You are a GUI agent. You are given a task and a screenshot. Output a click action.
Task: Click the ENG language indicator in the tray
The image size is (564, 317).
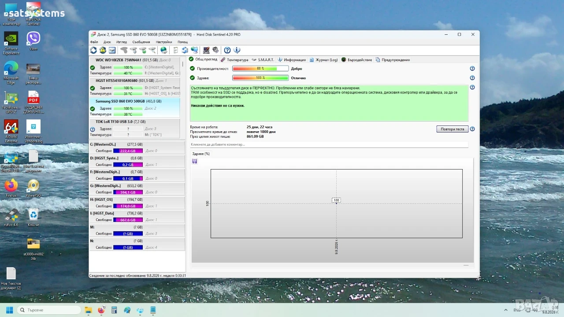[517, 310]
